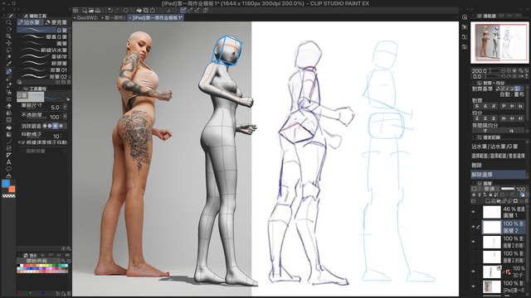Click history entry 解除選擇
531x298 pixels.
coord(498,175)
